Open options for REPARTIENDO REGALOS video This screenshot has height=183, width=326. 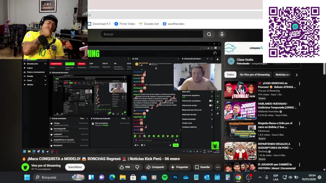point(300,144)
